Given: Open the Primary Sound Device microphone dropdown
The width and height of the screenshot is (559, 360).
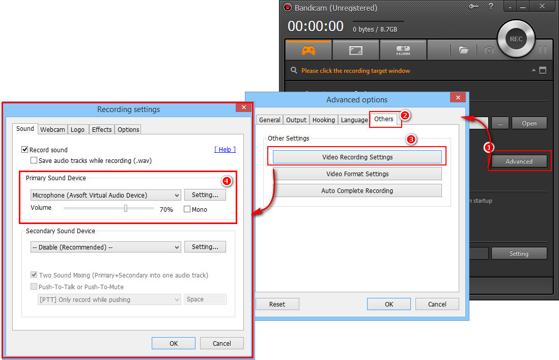Looking at the screenshot, I should [106, 196].
